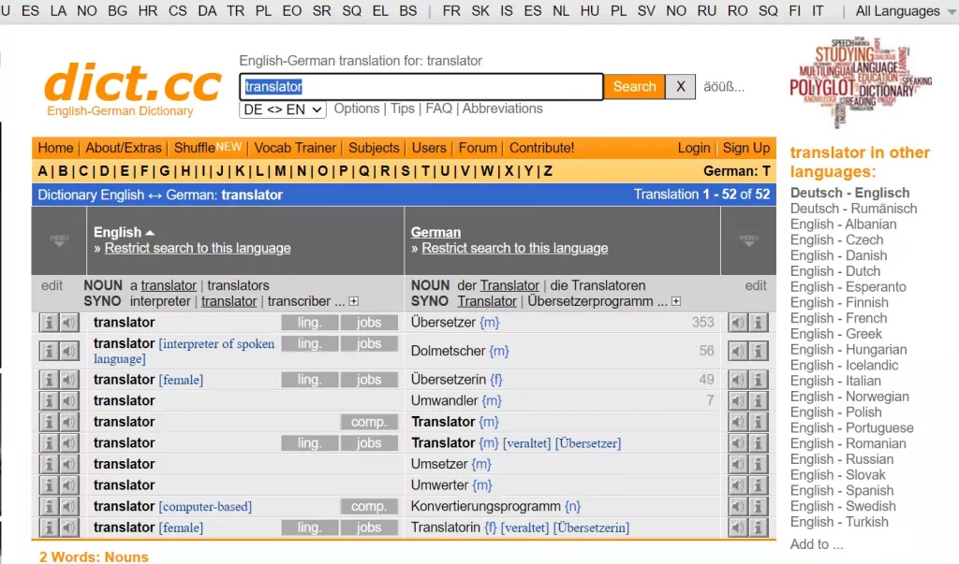Play German audio for Dolmetscher {m}
959x564 pixels.
738,351
